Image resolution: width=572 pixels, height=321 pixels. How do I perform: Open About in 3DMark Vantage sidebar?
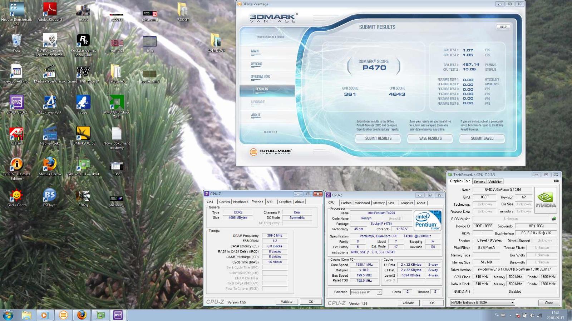point(256,115)
